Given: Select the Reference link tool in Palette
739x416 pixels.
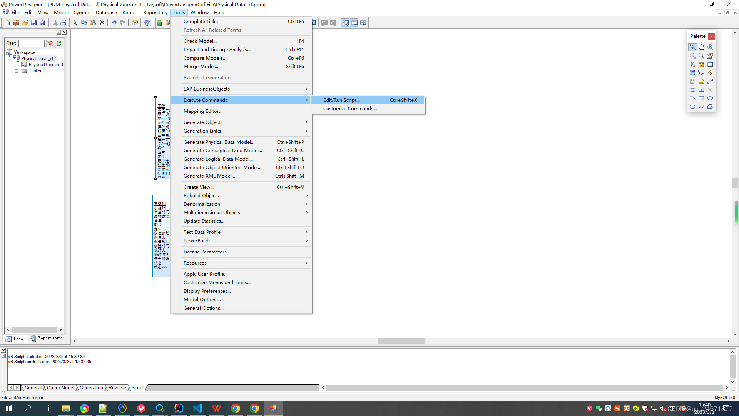Looking at the screenshot, I should click(701, 73).
